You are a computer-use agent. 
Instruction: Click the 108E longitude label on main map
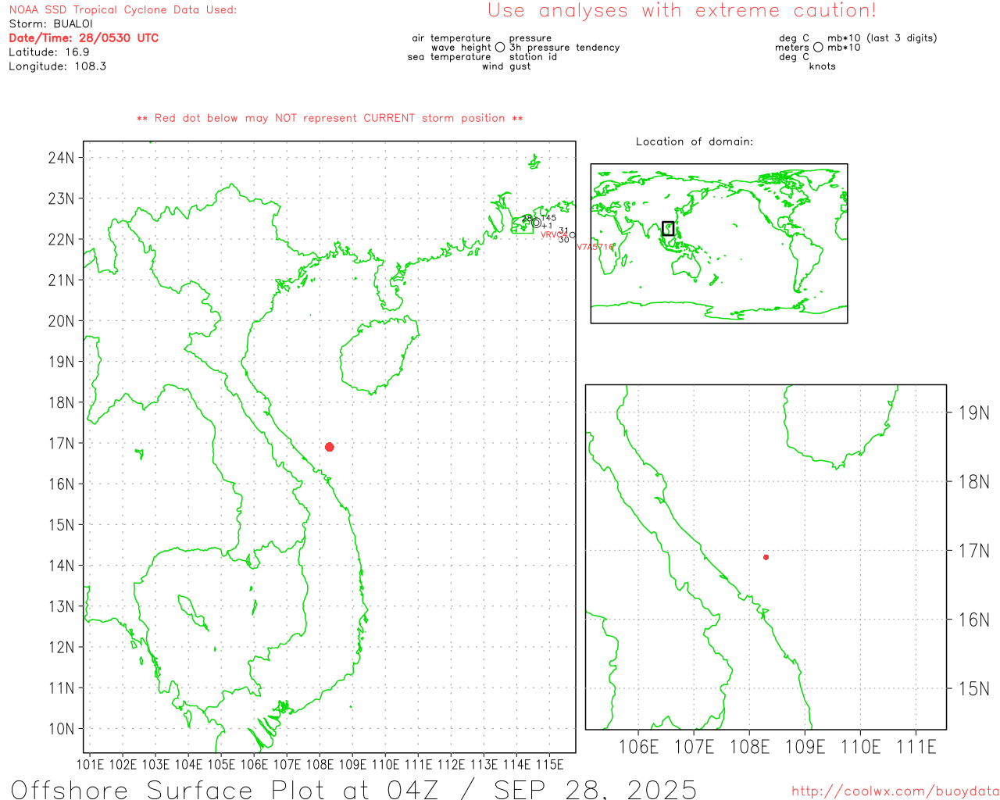click(x=320, y=764)
